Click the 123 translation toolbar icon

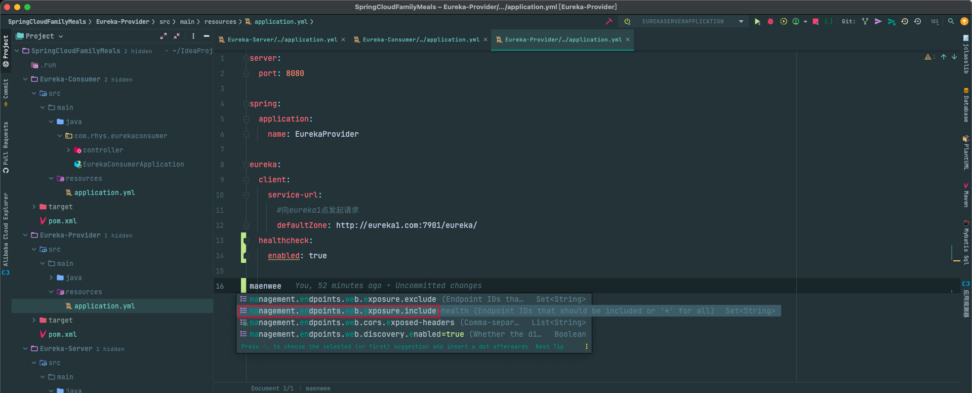click(935, 21)
